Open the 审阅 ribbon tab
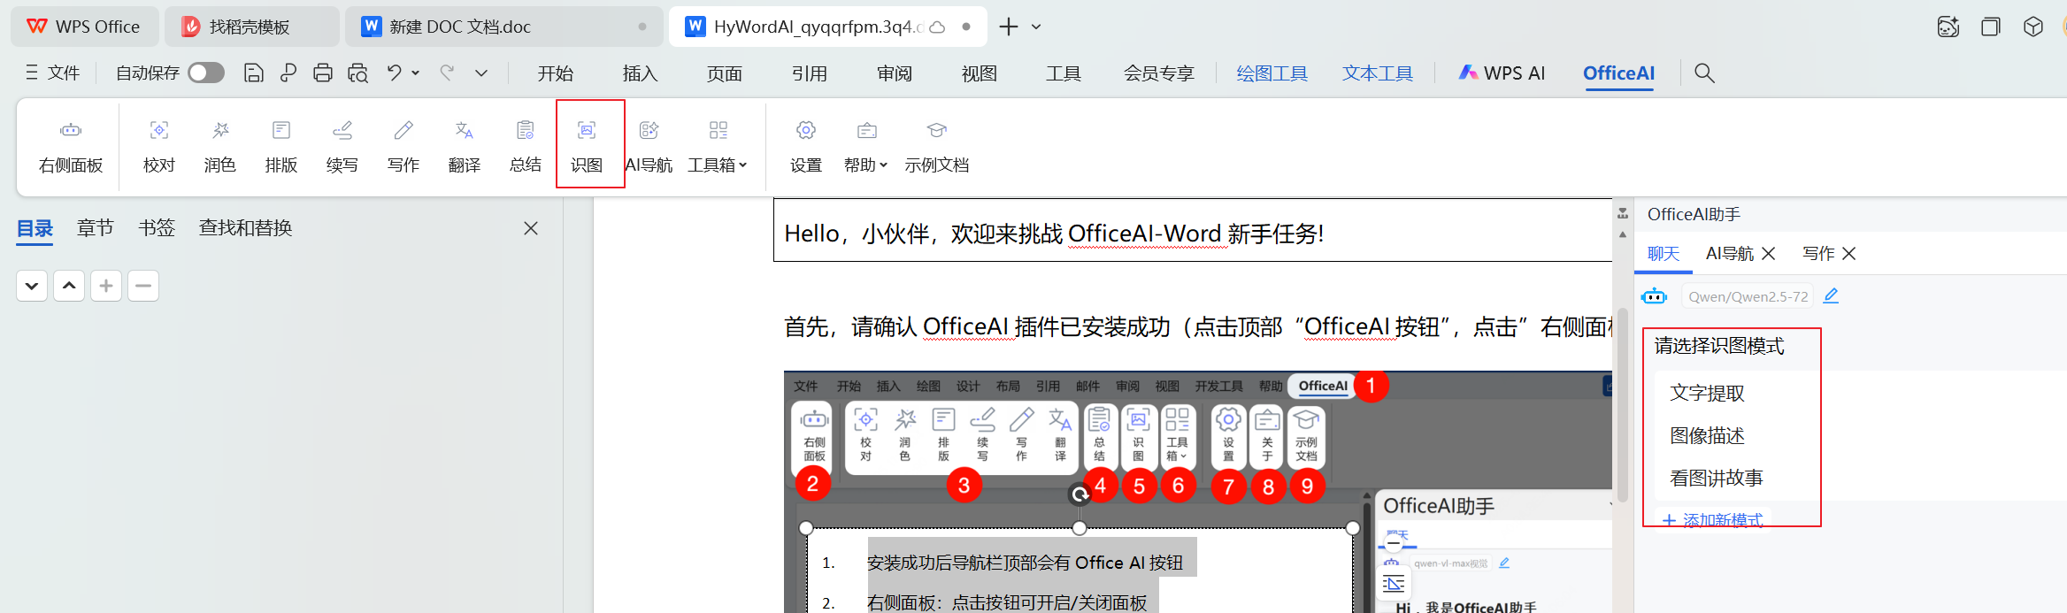The image size is (2067, 613). pyautogui.click(x=895, y=73)
